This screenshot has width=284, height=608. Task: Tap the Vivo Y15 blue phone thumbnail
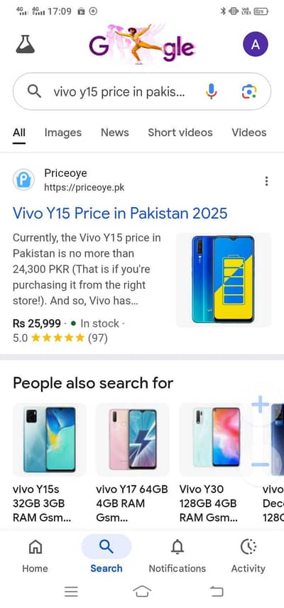click(x=224, y=280)
